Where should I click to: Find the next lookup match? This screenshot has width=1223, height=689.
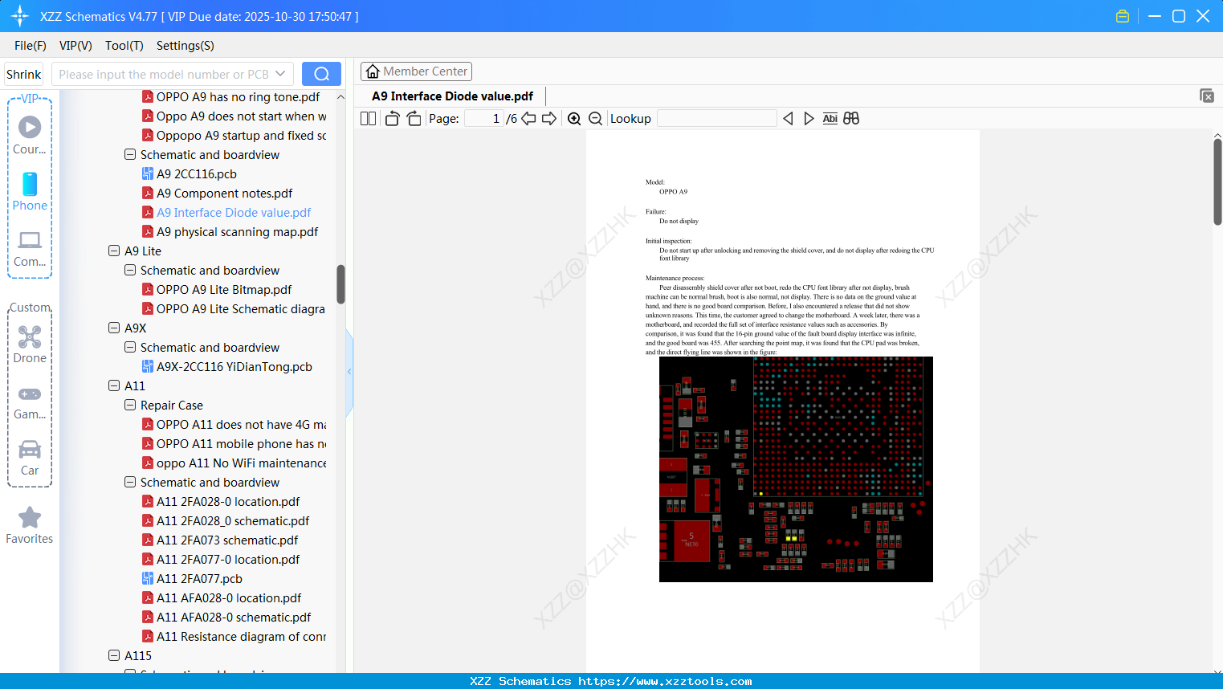[809, 119]
